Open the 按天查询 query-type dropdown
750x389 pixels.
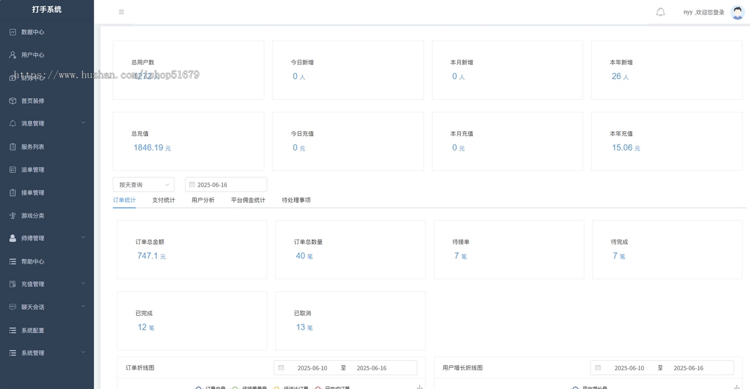point(144,185)
